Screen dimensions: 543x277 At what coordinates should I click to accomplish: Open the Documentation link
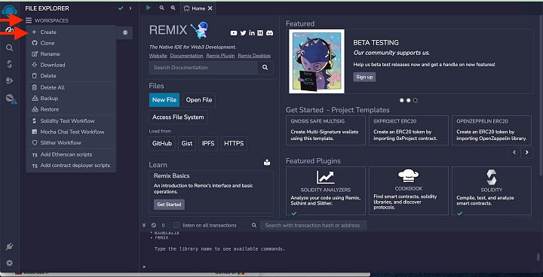[187, 56]
